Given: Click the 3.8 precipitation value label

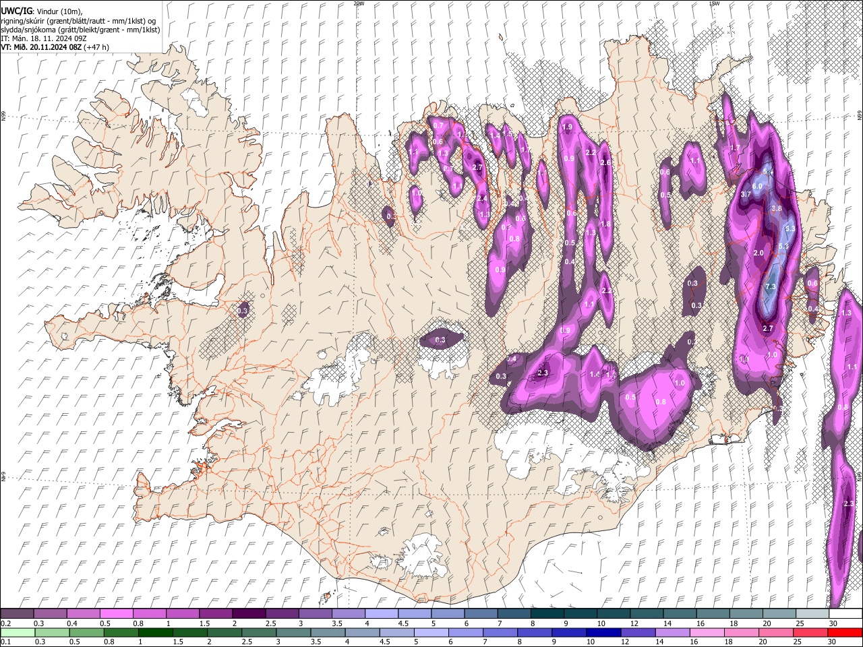Looking at the screenshot, I should tap(776, 209).
